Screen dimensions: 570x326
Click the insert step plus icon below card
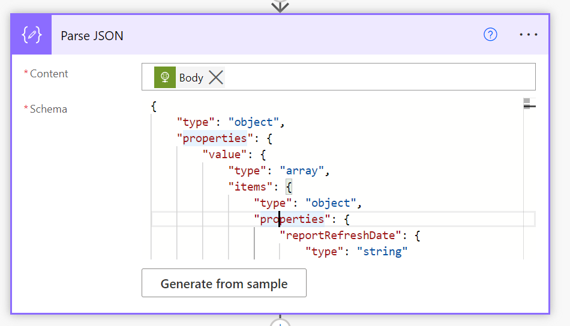pyautogui.click(x=280, y=322)
